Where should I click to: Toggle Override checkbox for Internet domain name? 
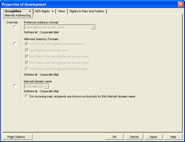coord(15,86)
